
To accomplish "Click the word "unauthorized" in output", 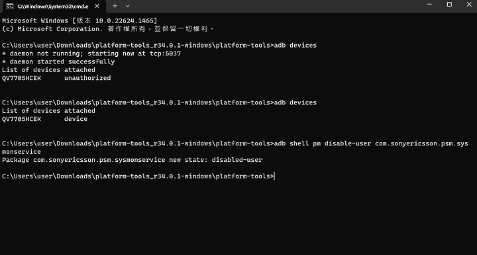I will click(x=87, y=78).
